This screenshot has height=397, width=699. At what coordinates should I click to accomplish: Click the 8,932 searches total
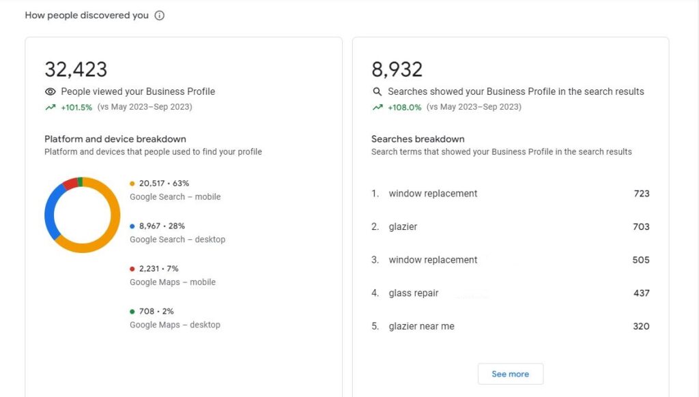(397, 70)
